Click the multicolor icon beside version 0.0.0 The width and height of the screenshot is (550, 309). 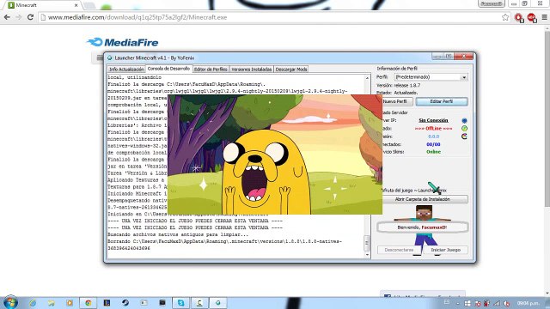coord(464,136)
